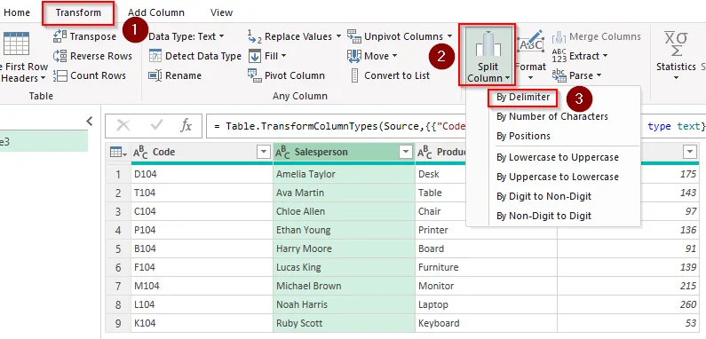Choose By Non-Digit to Digit
This screenshot has height=339, width=706.
point(543,216)
